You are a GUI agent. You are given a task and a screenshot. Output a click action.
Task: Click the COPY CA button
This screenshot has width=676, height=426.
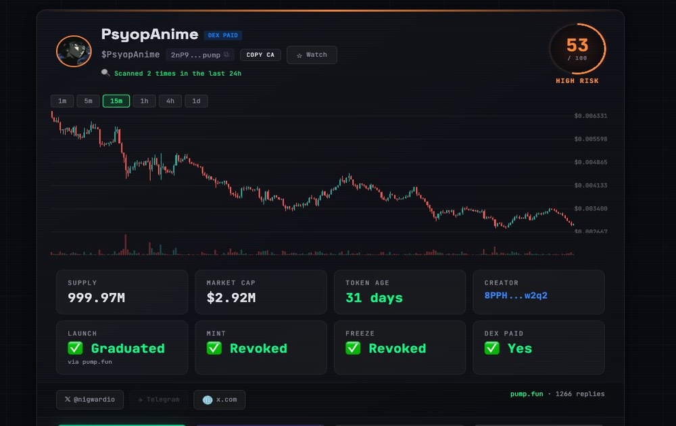click(260, 55)
